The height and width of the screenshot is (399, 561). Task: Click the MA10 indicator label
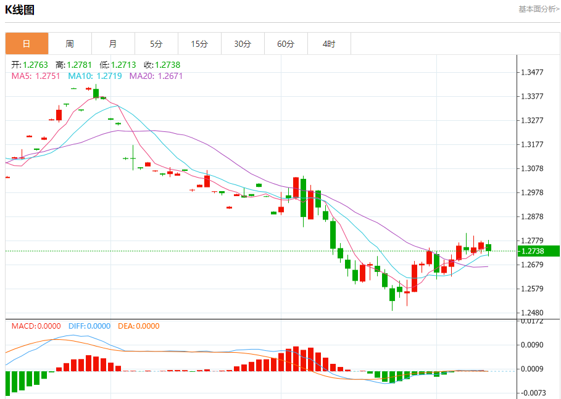pyautogui.click(x=95, y=76)
